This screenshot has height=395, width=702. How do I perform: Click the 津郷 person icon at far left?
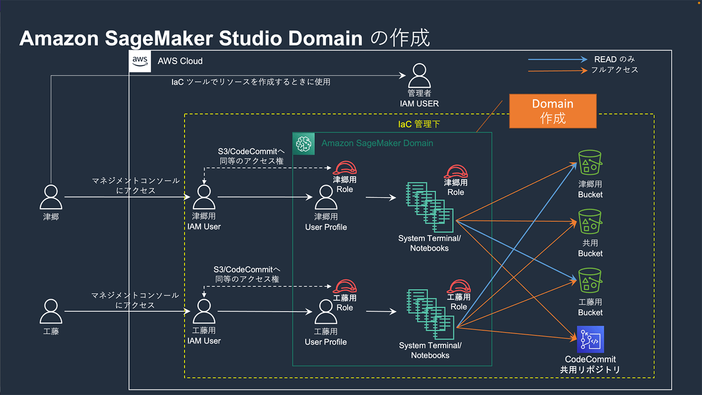pyautogui.click(x=51, y=197)
